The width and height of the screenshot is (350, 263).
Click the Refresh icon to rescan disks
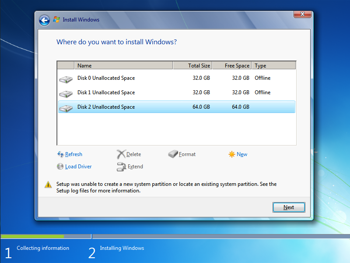pos(60,154)
